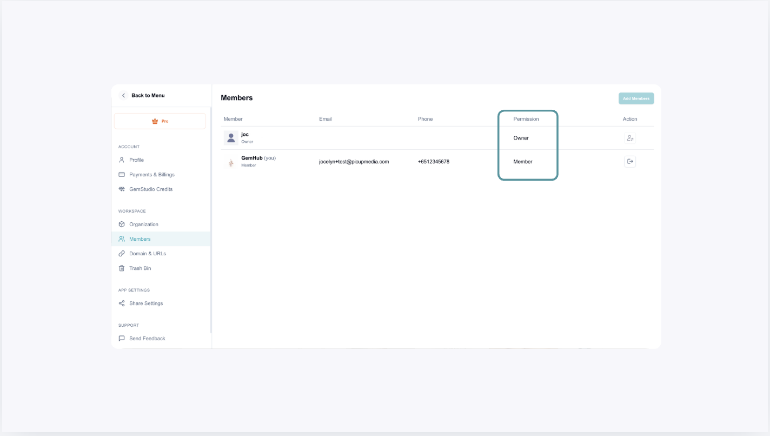Click the Permission column header
The width and height of the screenshot is (770, 436).
pos(526,119)
